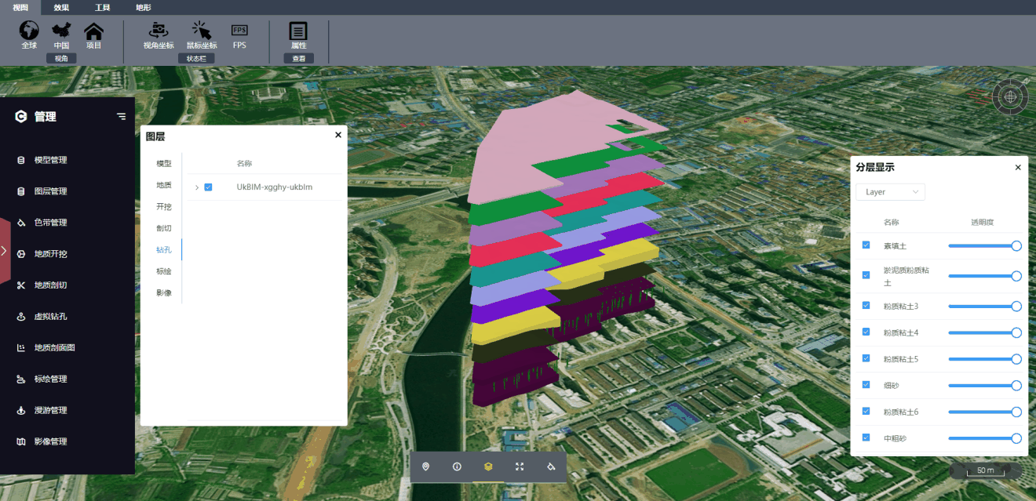
Task: Click the fullscreen icon in bottom toolbar
Action: 520,467
